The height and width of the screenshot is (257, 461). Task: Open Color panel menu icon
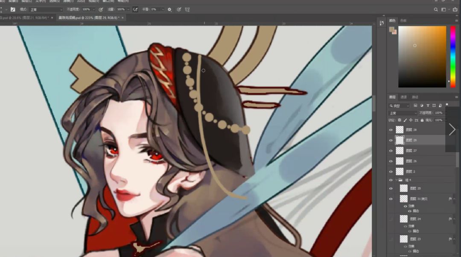(456, 20)
